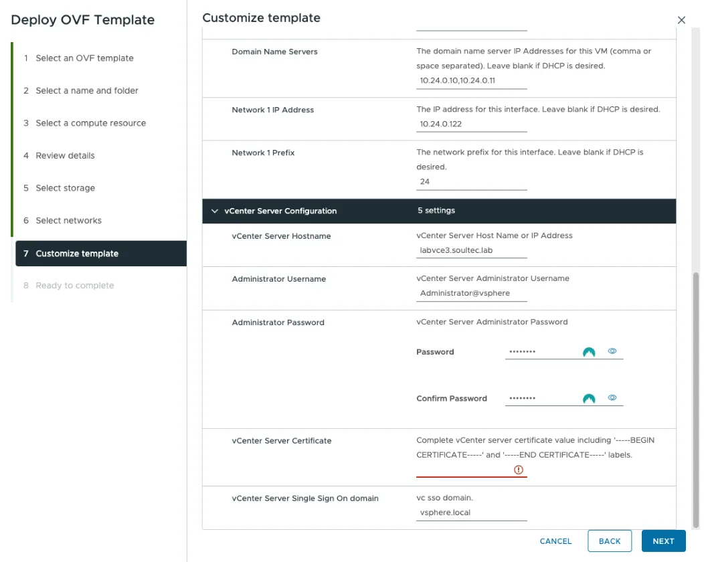Click the password manager icon in Confirm Password field

point(589,398)
